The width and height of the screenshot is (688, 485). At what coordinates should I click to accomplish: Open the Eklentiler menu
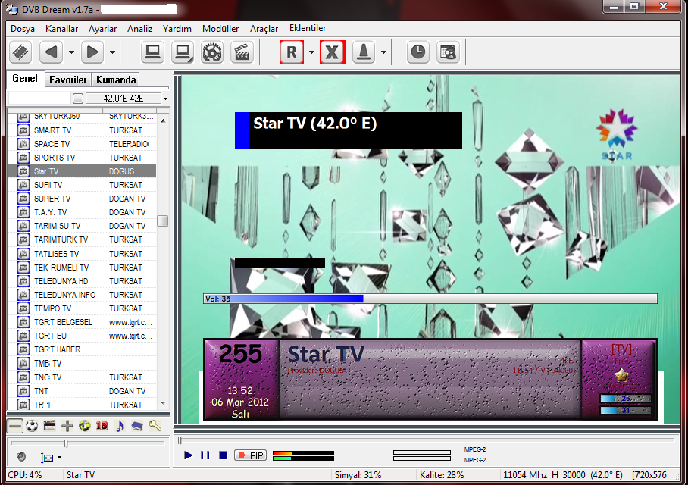[x=308, y=28]
